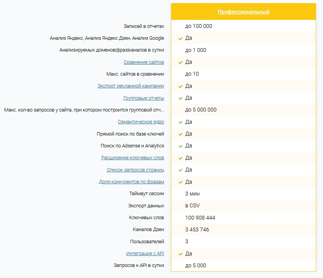The height and width of the screenshot is (278, 323).
Task: Click the Семантическое ядро link
Action: [141, 122]
